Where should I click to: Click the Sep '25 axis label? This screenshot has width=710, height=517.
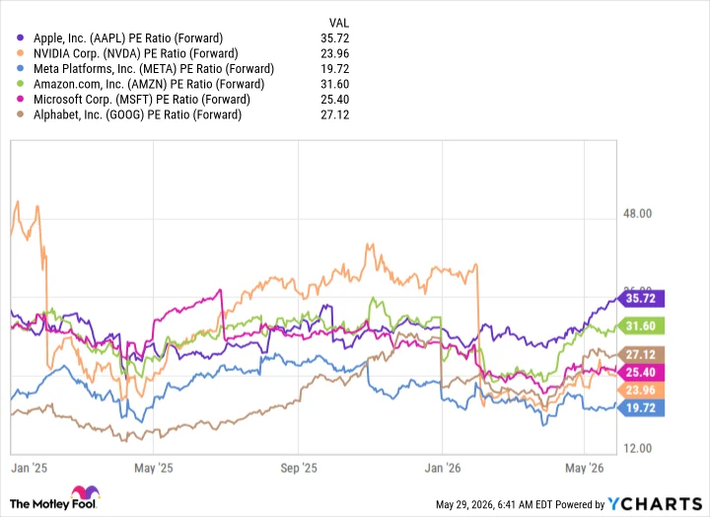[x=299, y=468]
